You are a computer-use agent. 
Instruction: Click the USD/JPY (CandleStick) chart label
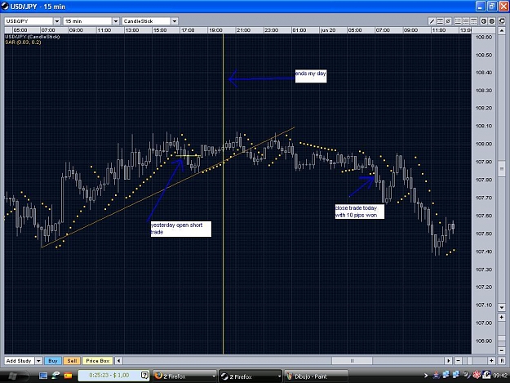pyautogui.click(x=32, y=37)
